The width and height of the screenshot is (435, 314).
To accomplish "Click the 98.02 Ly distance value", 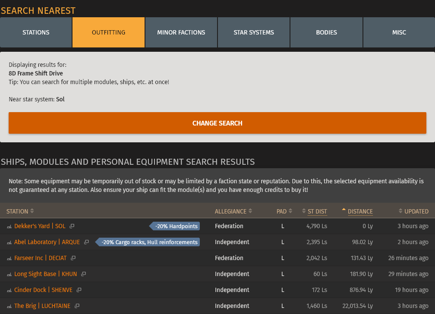I will coord(362,242).
